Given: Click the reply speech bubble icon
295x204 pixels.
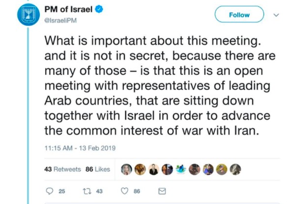Looking at the screenshot, I should [49, 191].
